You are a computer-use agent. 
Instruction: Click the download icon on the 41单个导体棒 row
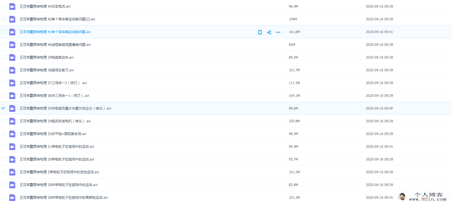coord(260,32)
